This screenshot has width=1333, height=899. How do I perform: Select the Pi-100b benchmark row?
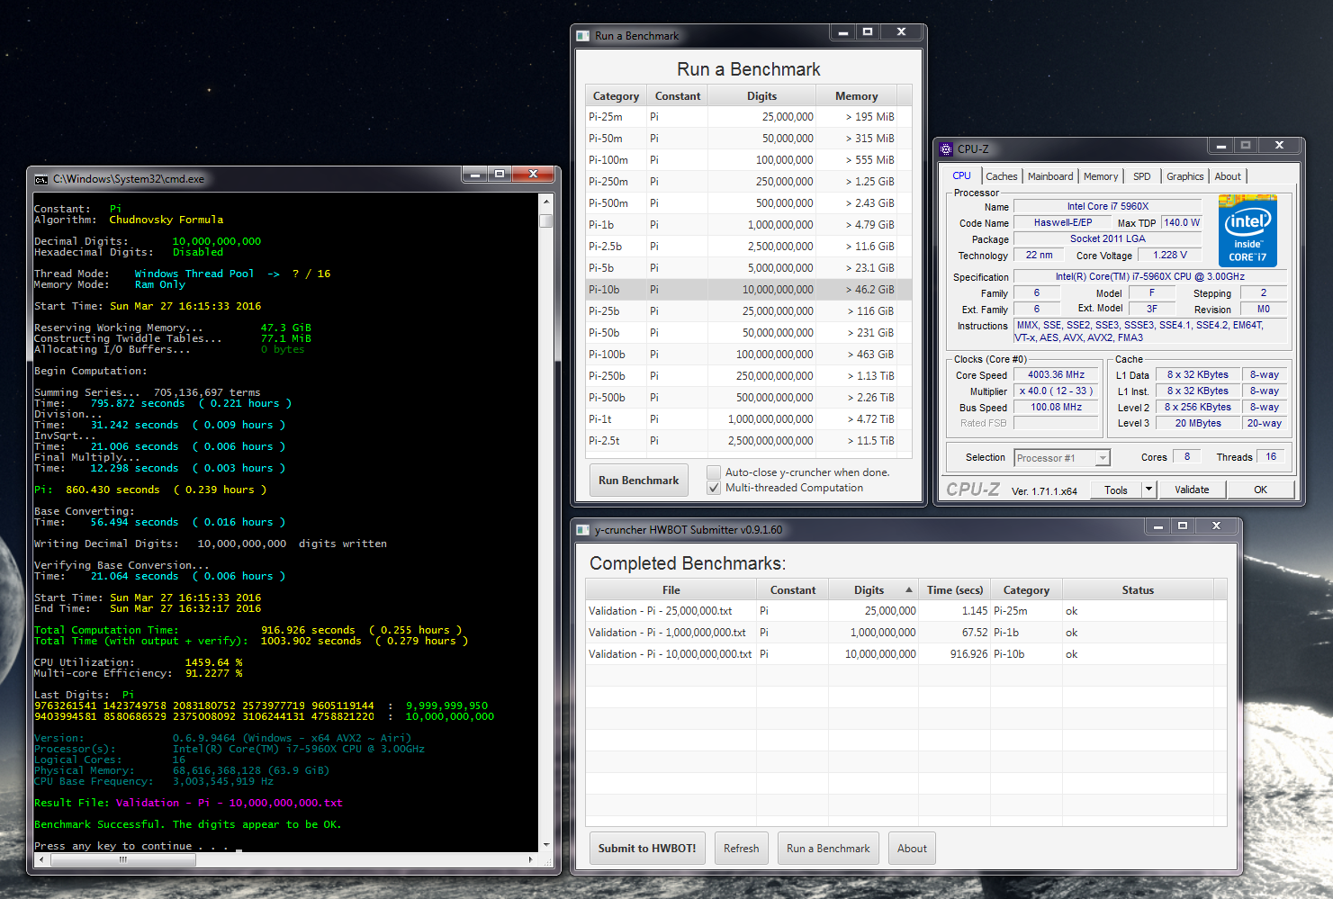pos(748,355)
